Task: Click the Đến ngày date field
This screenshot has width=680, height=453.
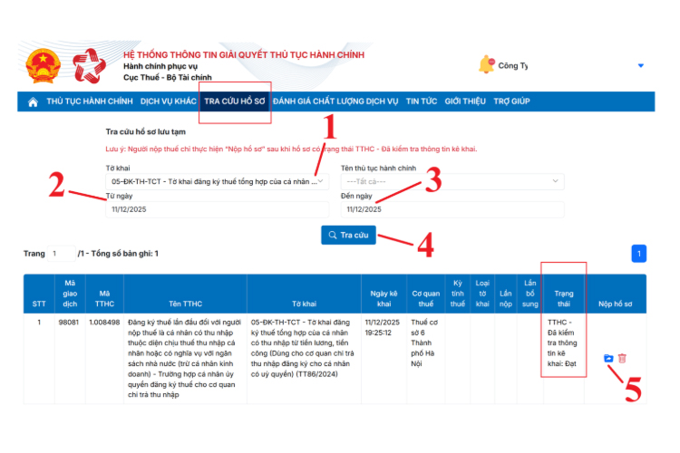Action: [451, 209]
